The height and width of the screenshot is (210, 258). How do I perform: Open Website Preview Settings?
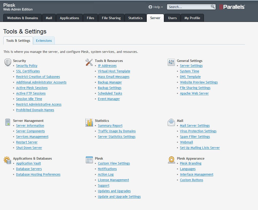coord(199,82)
